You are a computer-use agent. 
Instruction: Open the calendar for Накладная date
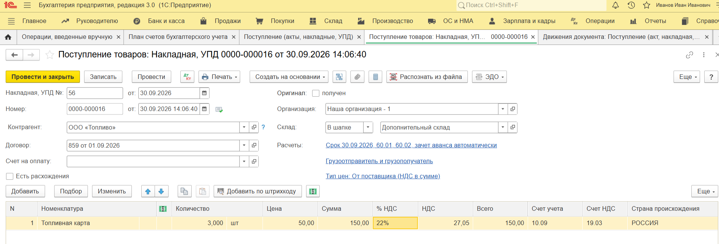tap(204, 93)
